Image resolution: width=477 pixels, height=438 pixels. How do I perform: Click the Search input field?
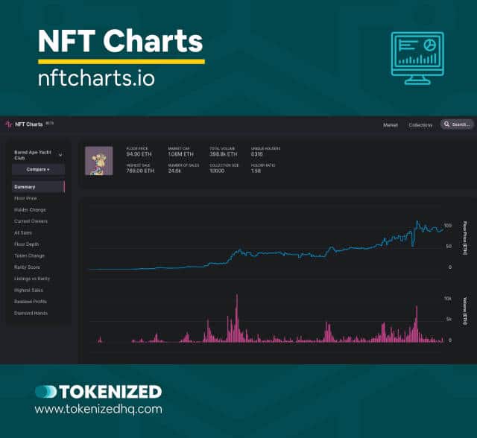point(457,124)
